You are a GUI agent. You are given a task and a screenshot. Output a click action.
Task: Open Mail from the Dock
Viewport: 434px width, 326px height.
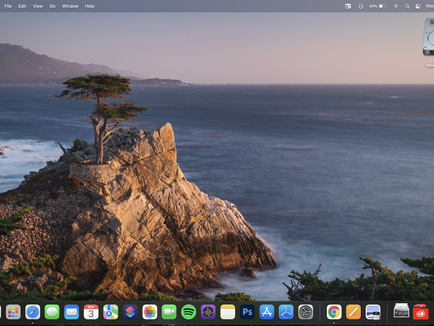pyautogui.click(x=72, y=312)
